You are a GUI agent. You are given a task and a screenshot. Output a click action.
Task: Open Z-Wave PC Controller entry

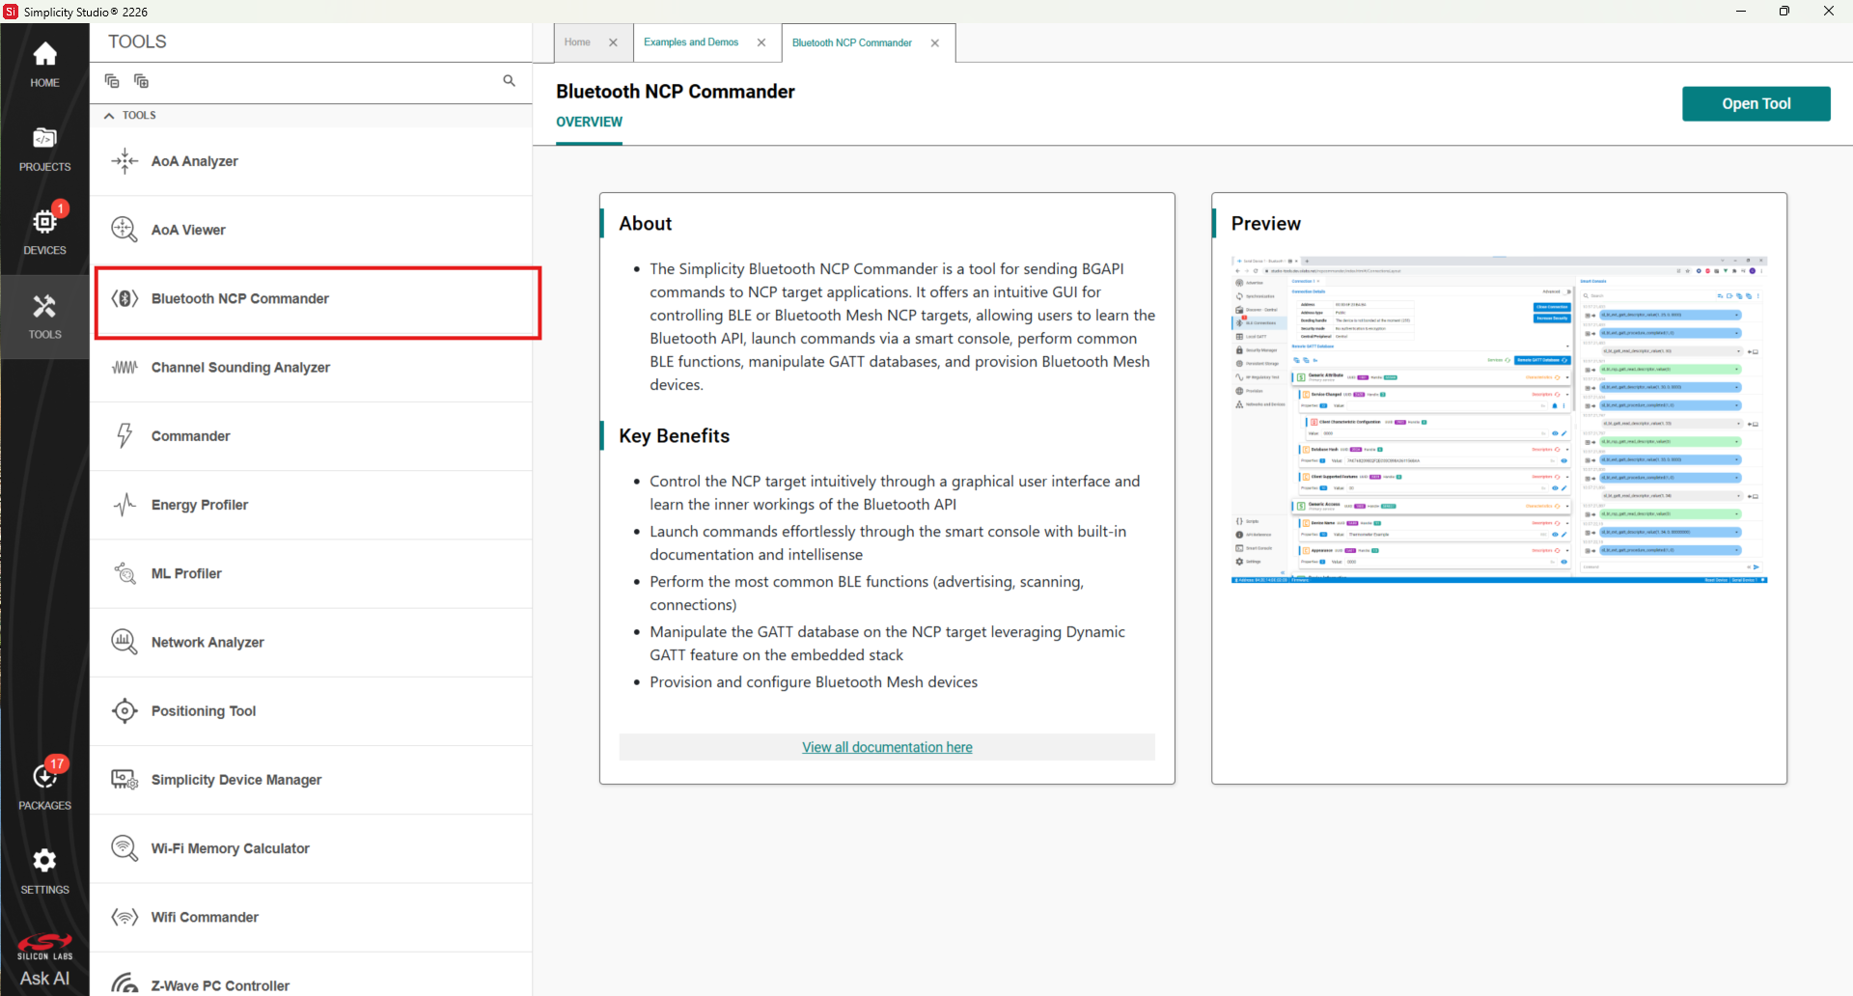coord(311,975)
